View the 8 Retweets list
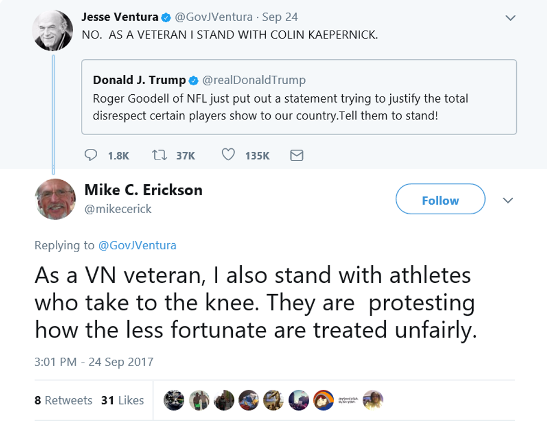The image size is (547, 424). tap(63, 400)
